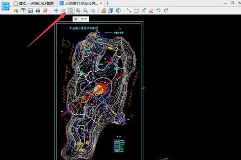This screenshot has width=241, height=160.
Task: Select the rectangle area measure tool
Action: tap(136, 10)
